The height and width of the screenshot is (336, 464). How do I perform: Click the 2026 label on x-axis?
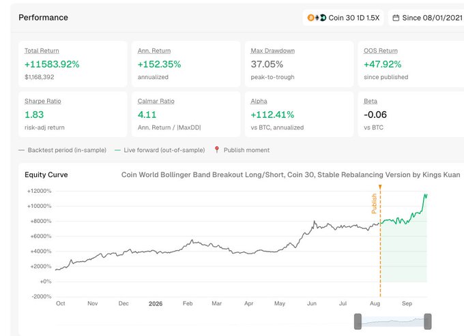click(x=156, y=303)
